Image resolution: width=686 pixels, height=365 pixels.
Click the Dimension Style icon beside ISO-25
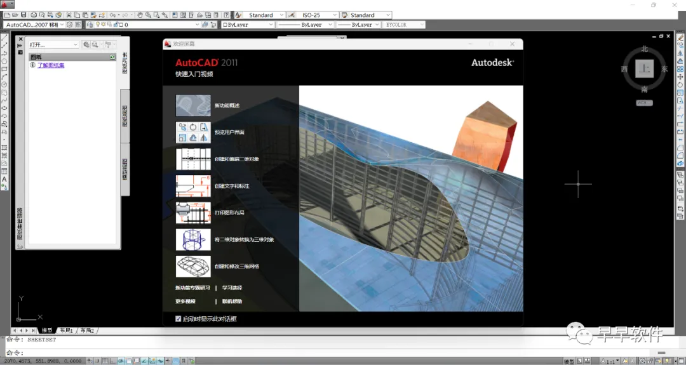[292, 15]
